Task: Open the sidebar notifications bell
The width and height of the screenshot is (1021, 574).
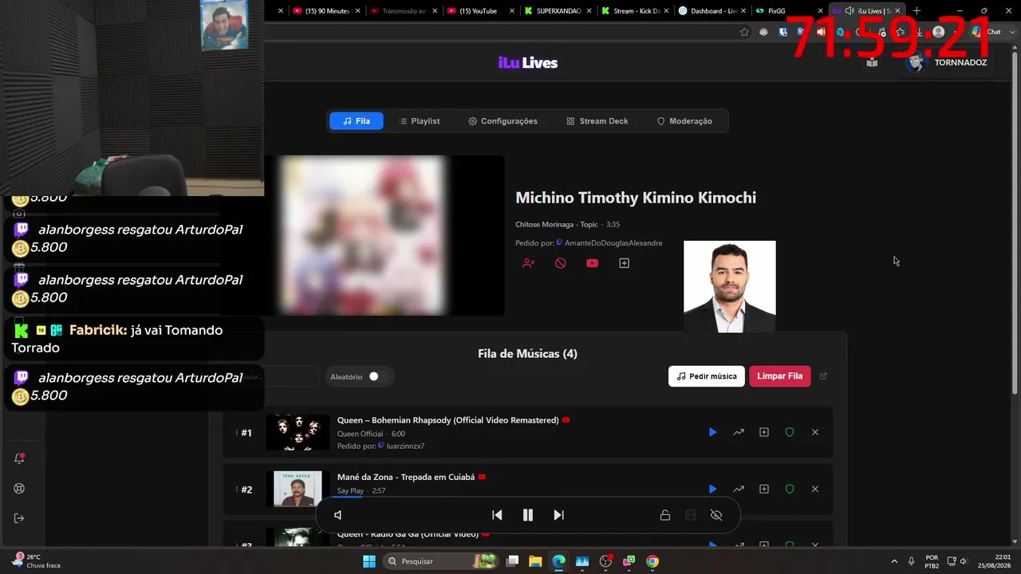Action: click(x=20, y=458)
